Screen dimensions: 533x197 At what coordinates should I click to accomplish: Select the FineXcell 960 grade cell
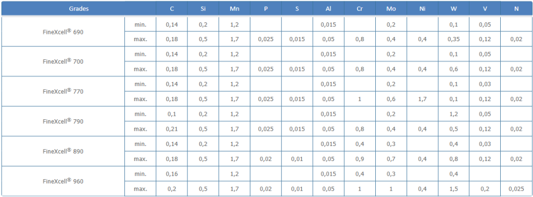pos(63,181)
